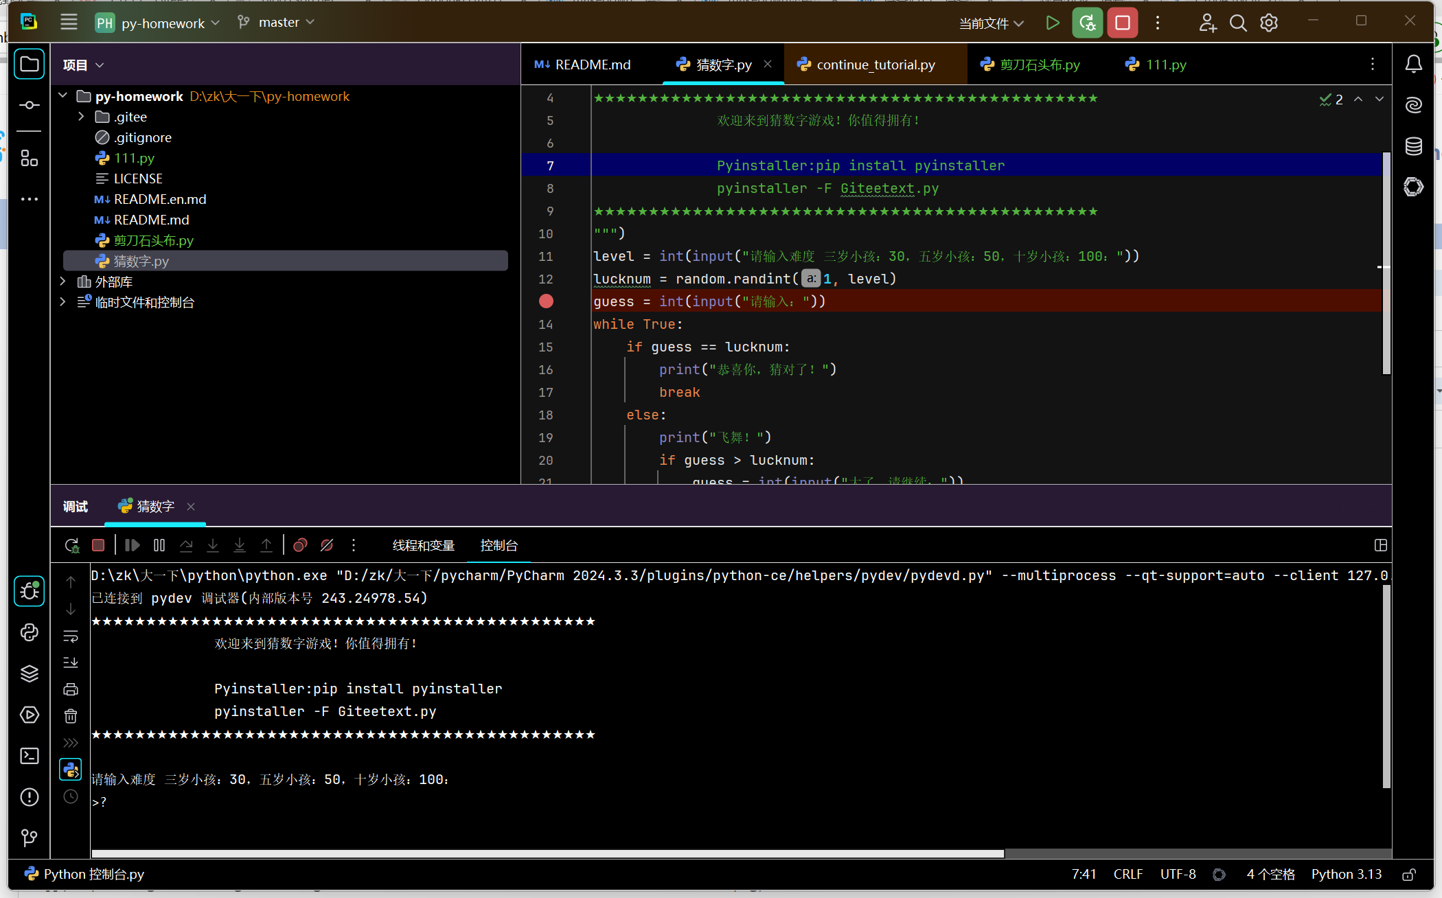The image size is (1442, 898).
Task: Open the Git version control tool window
Action: [x=30, y=838]
